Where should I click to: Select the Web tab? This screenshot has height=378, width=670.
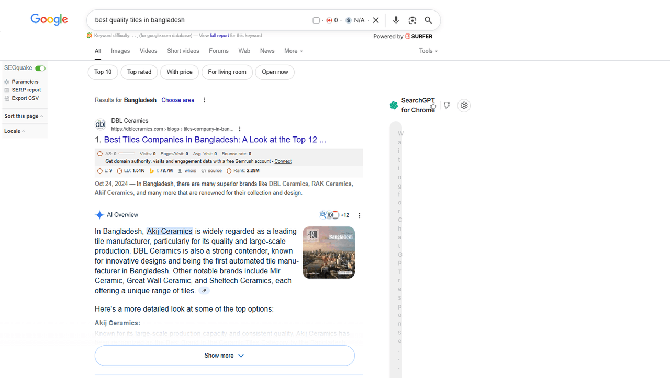click(x=244, y=51)
